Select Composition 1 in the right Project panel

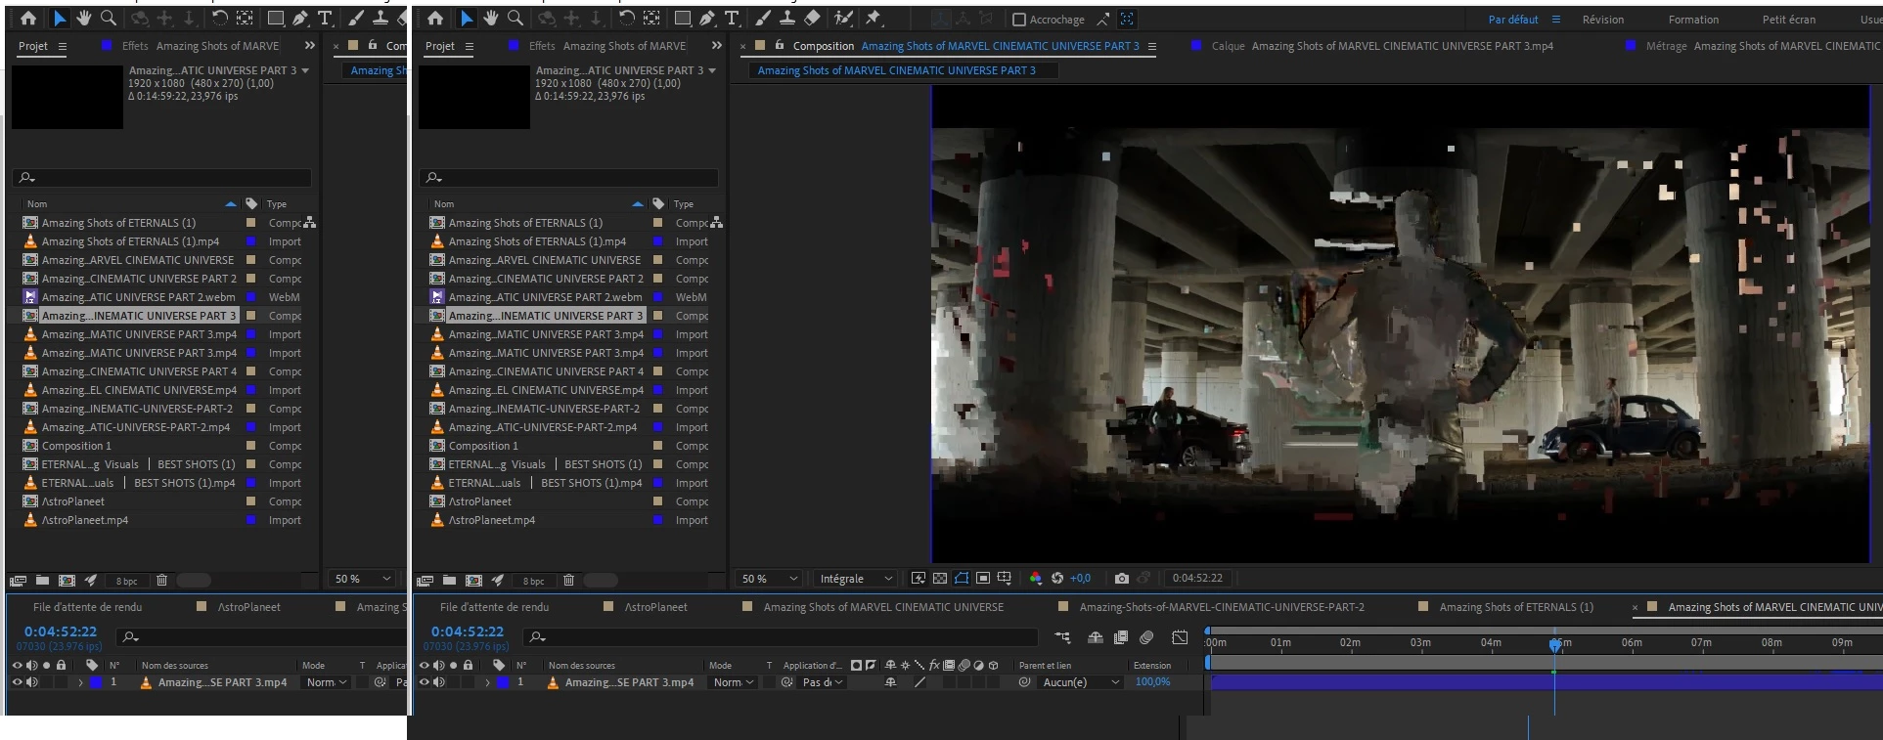click(x=483, y=446)
